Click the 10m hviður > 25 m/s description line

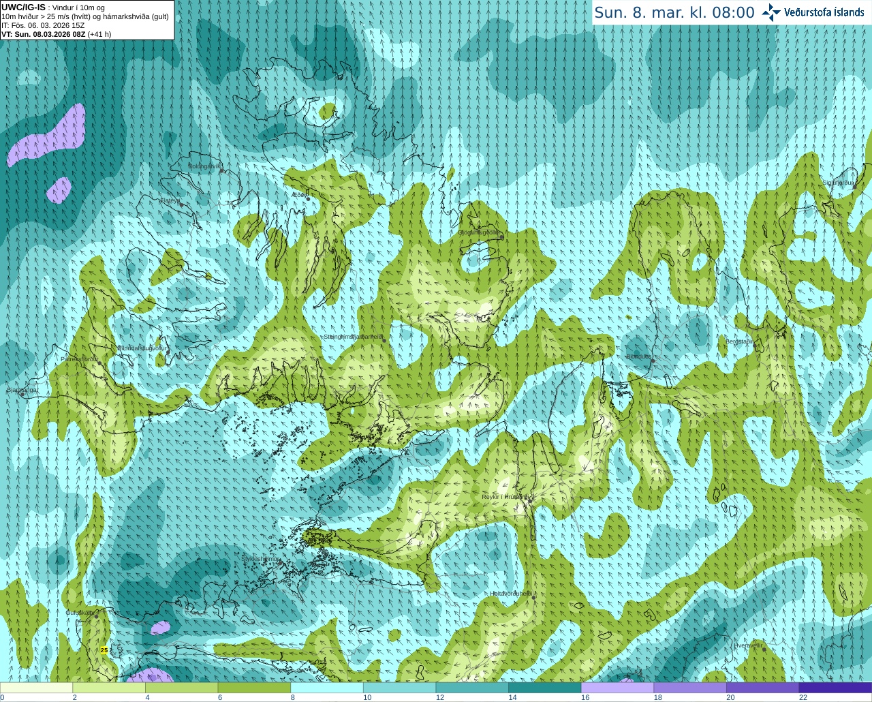[x=85, y=16]
